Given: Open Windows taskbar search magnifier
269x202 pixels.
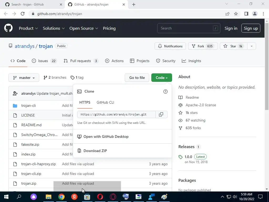Looking at the screenshot, I should (x=19, y=197).
